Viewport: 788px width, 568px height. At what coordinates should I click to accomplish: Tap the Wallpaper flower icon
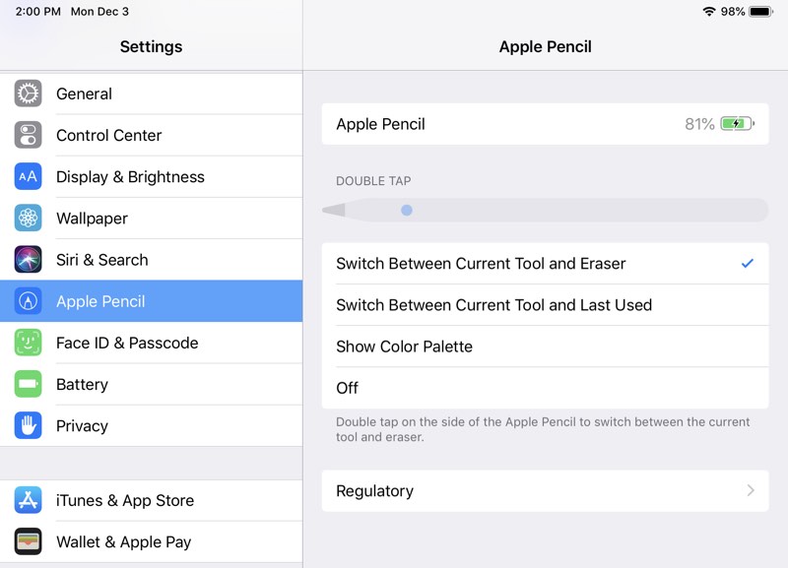click(29, 219)
